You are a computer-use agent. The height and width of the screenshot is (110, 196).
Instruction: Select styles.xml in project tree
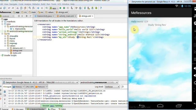coord(17,53)
